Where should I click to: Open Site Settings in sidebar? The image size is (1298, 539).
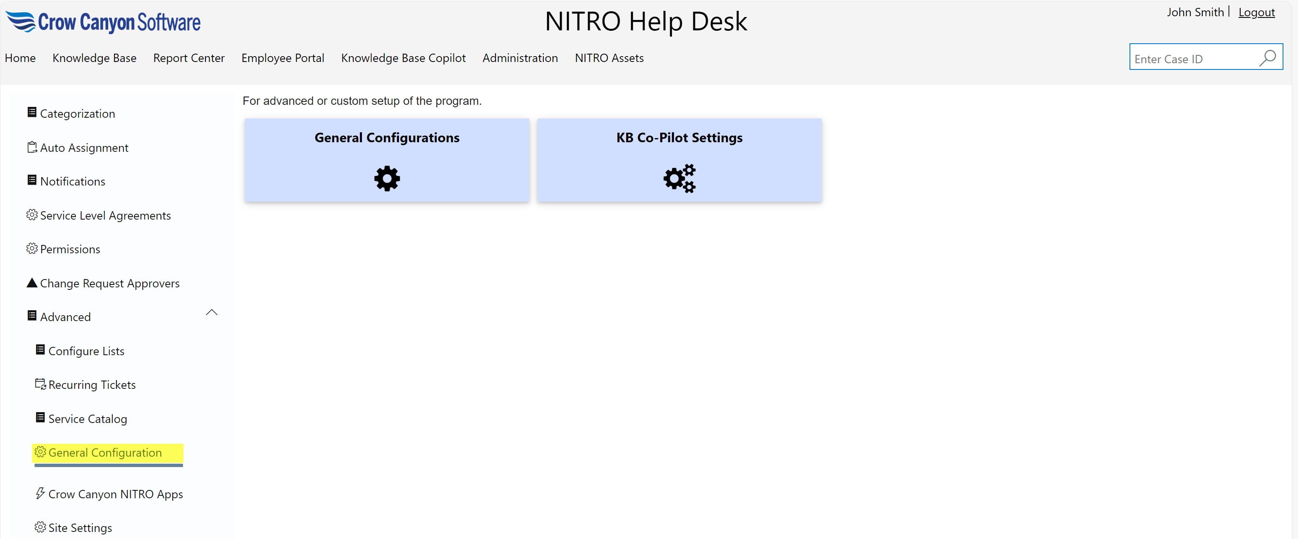[80, 527]
